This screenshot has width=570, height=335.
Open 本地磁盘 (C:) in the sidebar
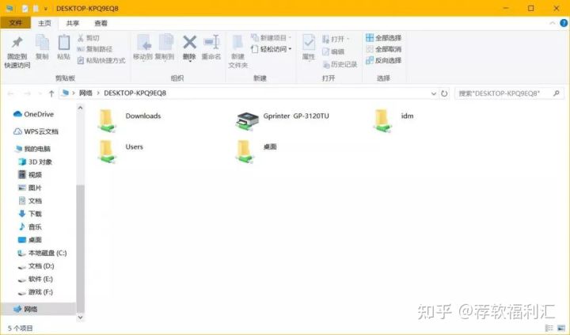click(x=42, y=253)
